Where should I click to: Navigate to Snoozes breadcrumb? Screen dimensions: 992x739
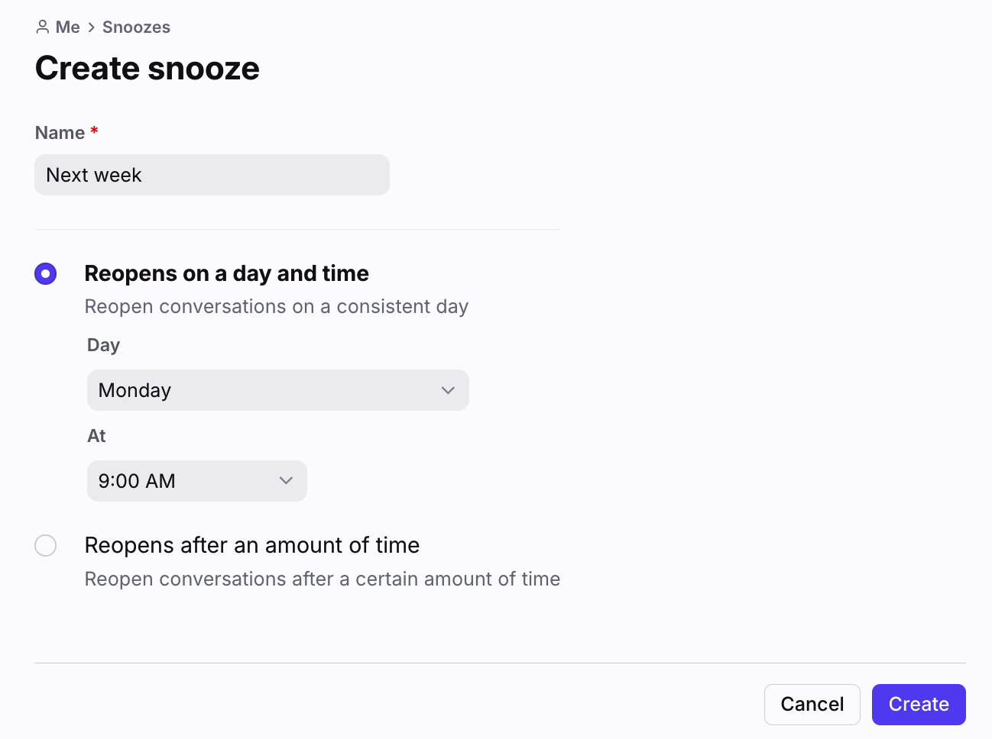(136, 27)
